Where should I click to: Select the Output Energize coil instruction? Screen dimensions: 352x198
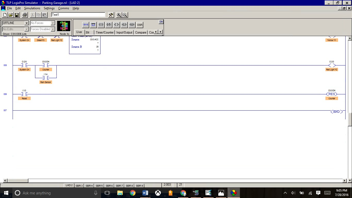coord(117,25)
